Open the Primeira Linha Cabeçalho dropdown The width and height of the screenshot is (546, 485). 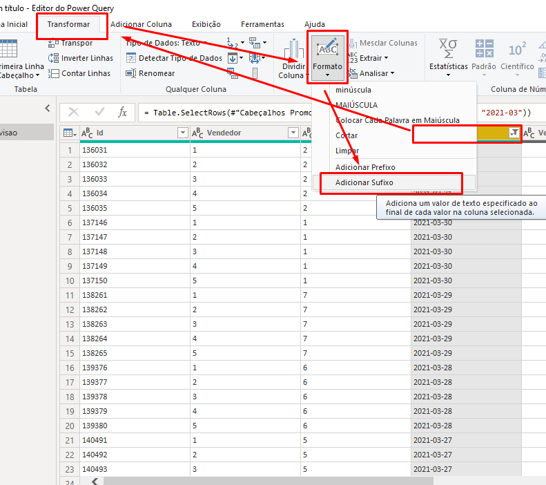(20, 70)
